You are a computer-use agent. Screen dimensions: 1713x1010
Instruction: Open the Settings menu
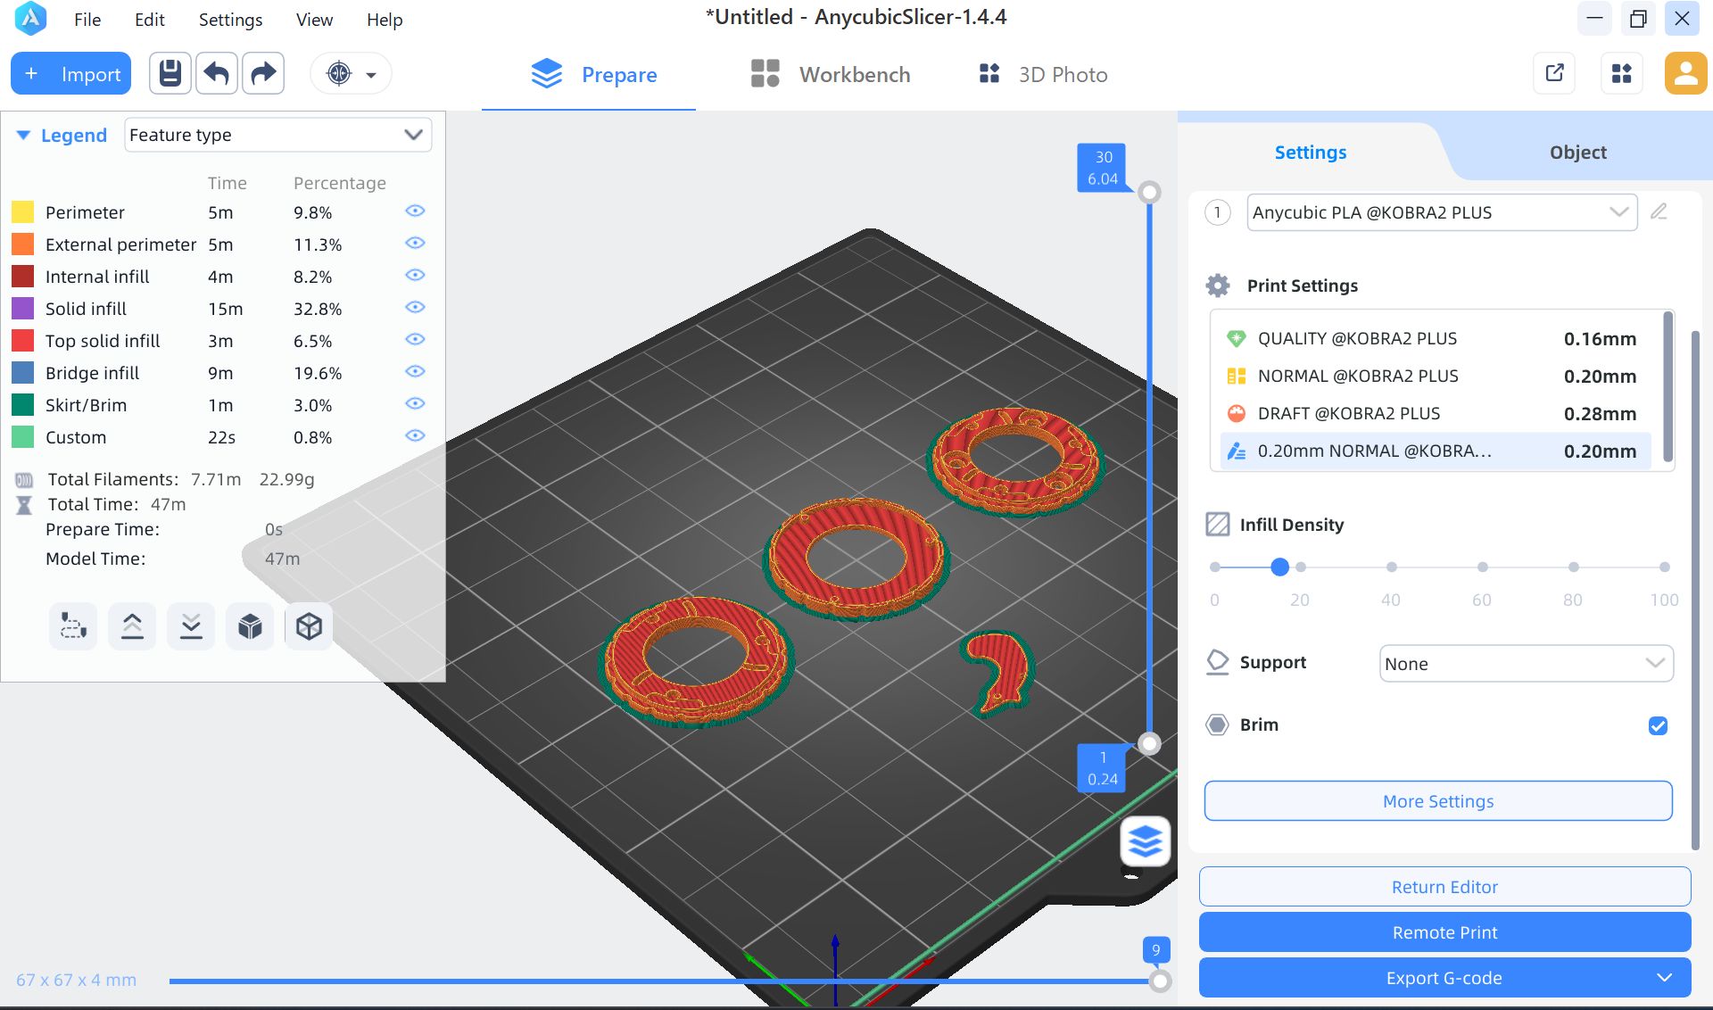coord(230,20)
